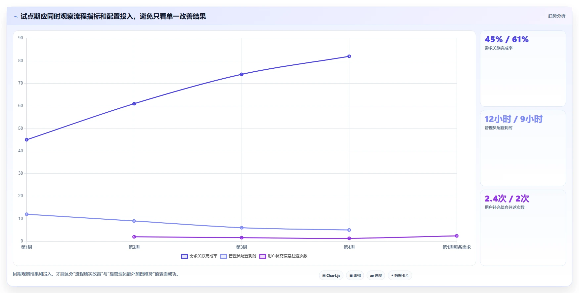Image resolution: width=579 pixels, height=293 pixels.
Task: Click the 第3周 completion rate point at 74
Action: click(x=242, y=74)
